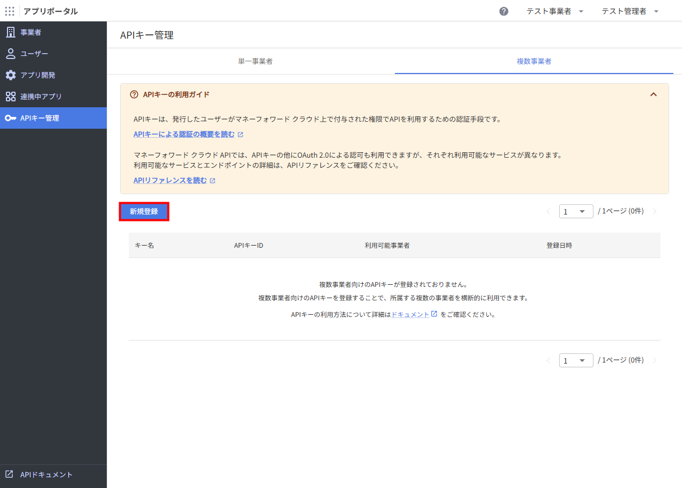Click the key icon beside APIキー管理
The image size is (682, 488).
[x=10, y=118]
